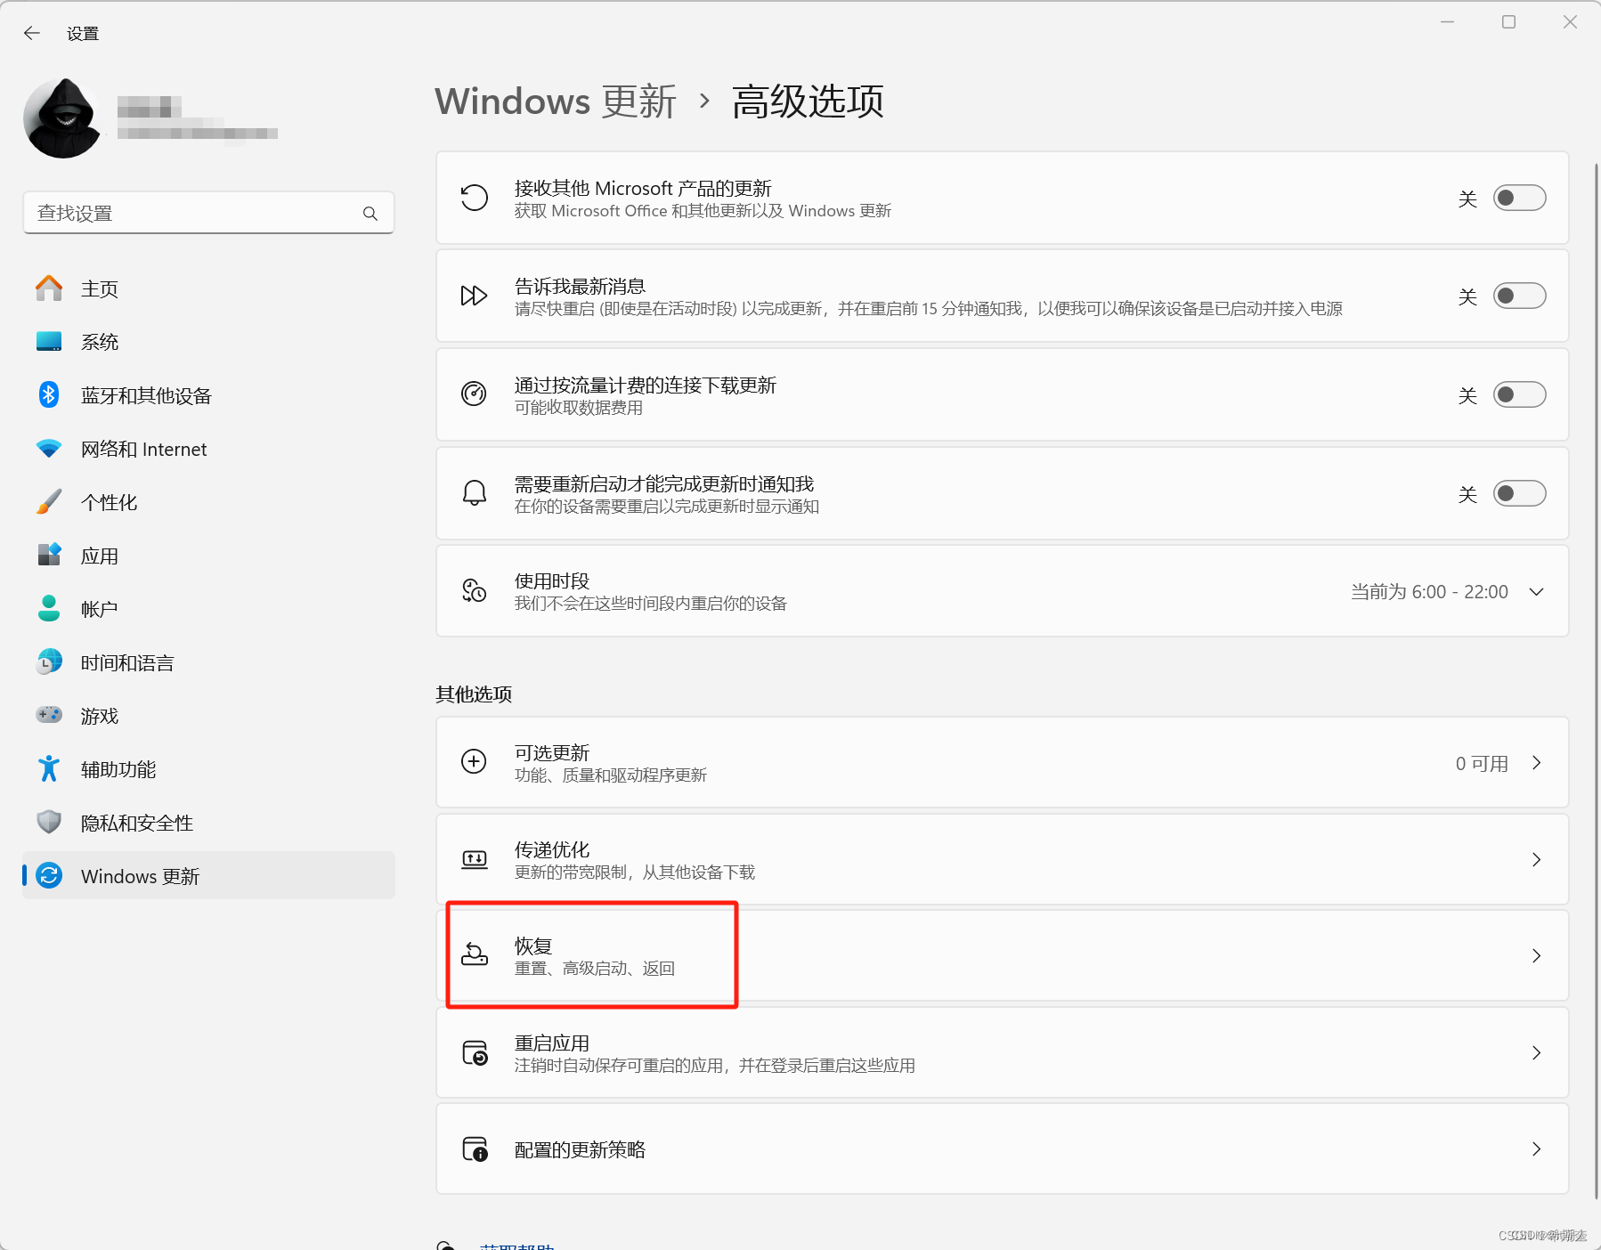Click the 主页 home icon
Screen dimensions: 1601x1250
click(49, 288)
